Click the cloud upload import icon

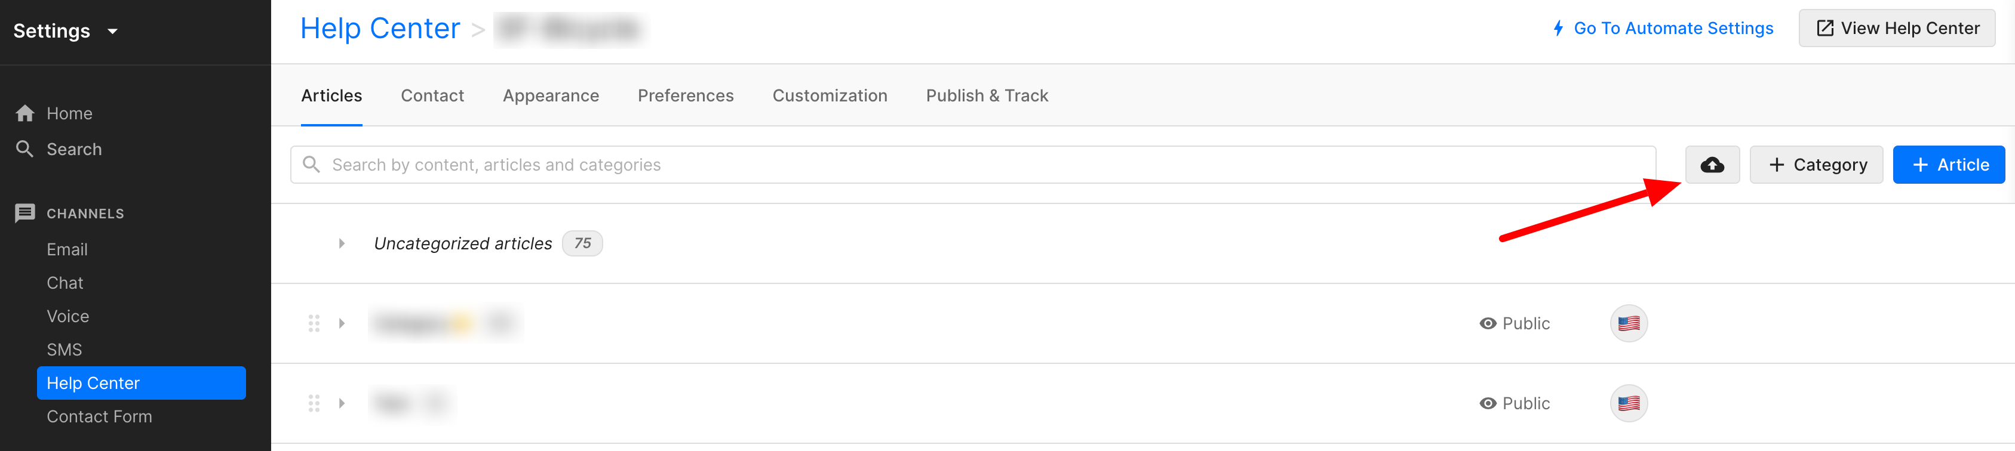tap(1712, 164)
